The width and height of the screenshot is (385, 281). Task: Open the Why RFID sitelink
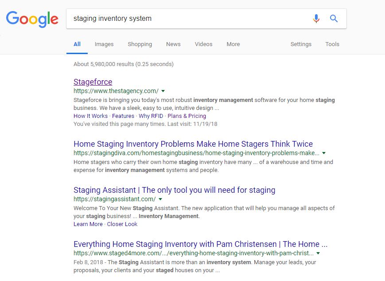[151, 116]
